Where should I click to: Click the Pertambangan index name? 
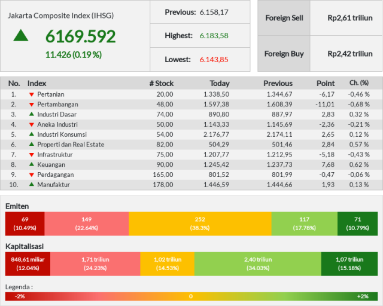click(x=57, y=105)
